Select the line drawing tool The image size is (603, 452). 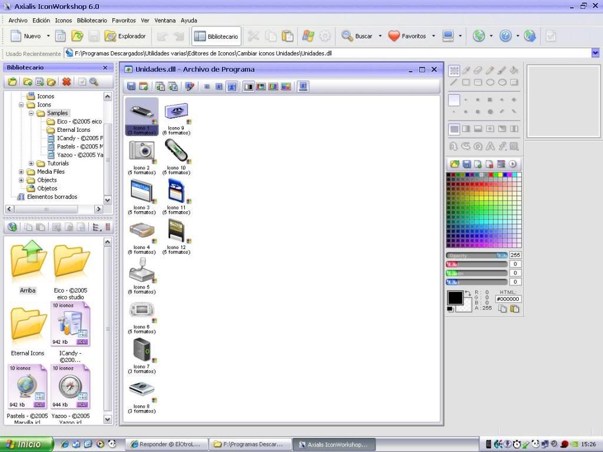tap(454, 82)
